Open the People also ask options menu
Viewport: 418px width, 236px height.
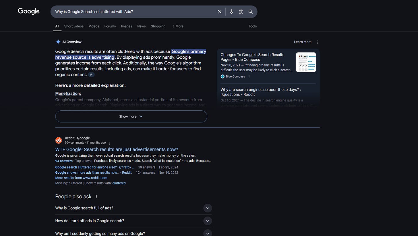click(x=96, y=197)
